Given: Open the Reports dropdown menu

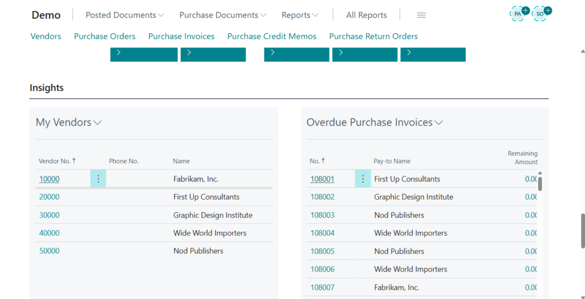Looking at the screenshot, I should coord(300,15).
